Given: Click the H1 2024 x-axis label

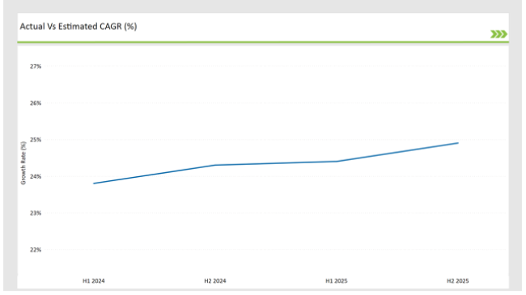Looking at the screenshot, I should pyautogui.click(x=94, y=281).
